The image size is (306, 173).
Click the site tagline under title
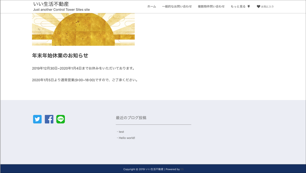[61, 10]
